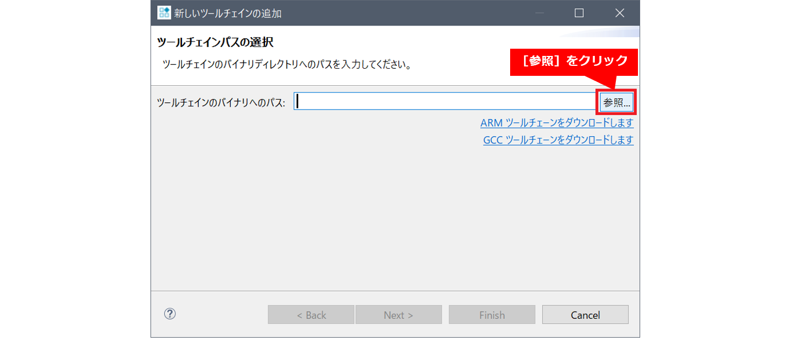The image size is (789, 341).
Task: Click the ツールチェインのバイナリへのパス: label
Action: click(x=221, y=102)
